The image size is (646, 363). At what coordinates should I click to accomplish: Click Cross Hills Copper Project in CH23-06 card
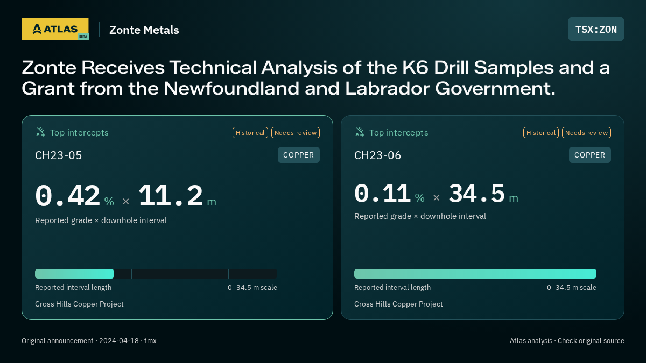pyautogui.click(x=398, y=304)
